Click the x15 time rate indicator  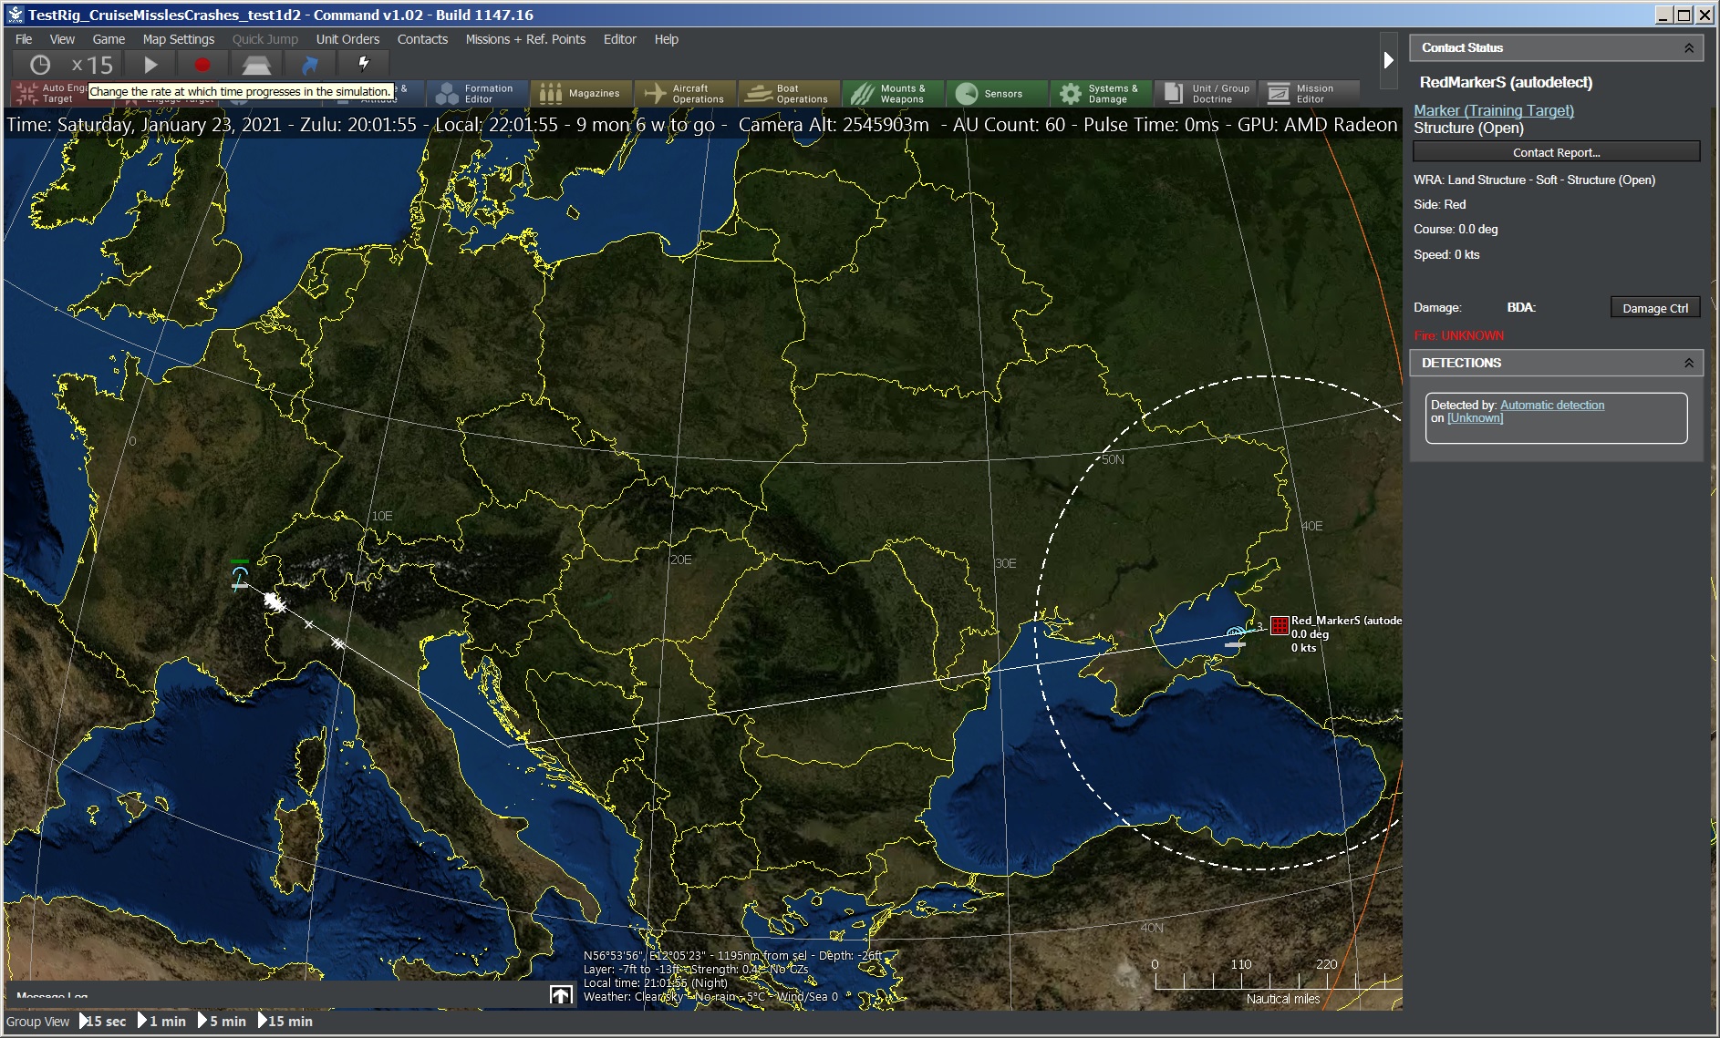tap(93, 65)
